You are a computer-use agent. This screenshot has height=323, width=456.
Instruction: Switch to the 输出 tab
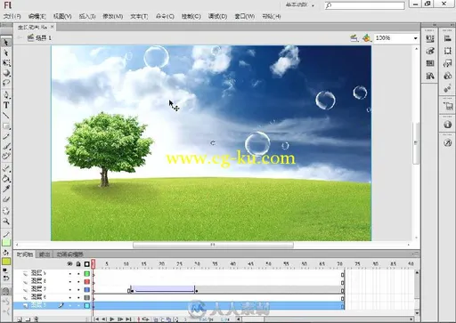(45, 254)
